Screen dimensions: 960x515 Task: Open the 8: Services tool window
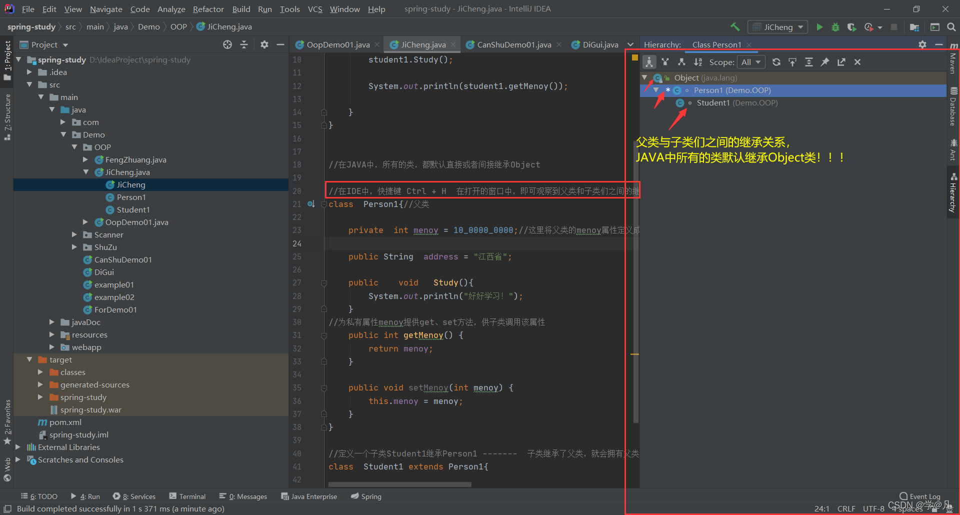(x=134, y=496)
